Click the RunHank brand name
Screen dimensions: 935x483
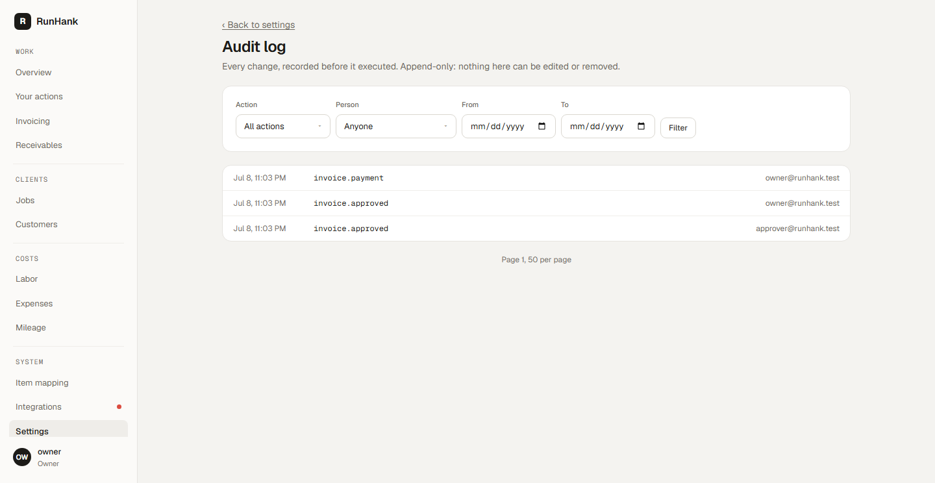pyautogui.click(x=57, y=21)
